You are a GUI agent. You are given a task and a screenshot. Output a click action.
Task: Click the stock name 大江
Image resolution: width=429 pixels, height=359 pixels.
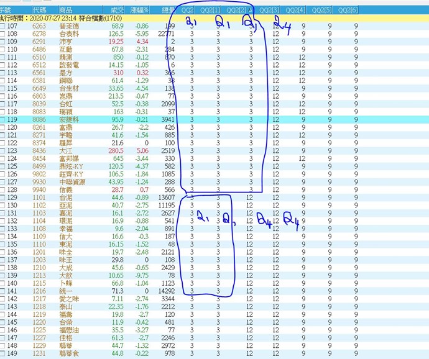click(x=65, y=150)
